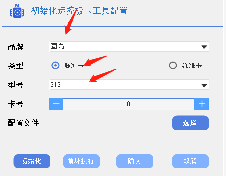This screenshot has height=176, width=226.
Task: Click the 配置文件 label
Action: point(23,123)
